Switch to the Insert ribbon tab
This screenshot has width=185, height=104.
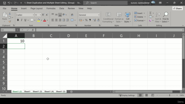click(x=24, y=8)
